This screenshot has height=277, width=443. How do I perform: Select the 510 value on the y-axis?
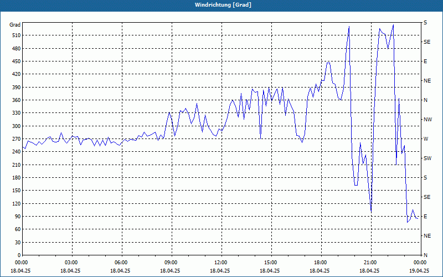coord(17,35)
